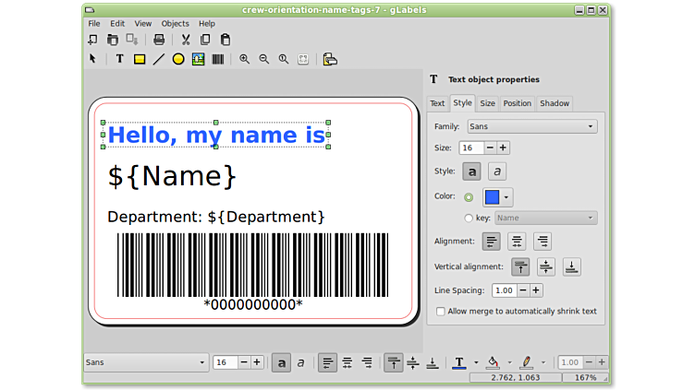This screenshot has height=390, width=695.
Task: Increase Line Spacing with plus button
Action: pos(536,290)
